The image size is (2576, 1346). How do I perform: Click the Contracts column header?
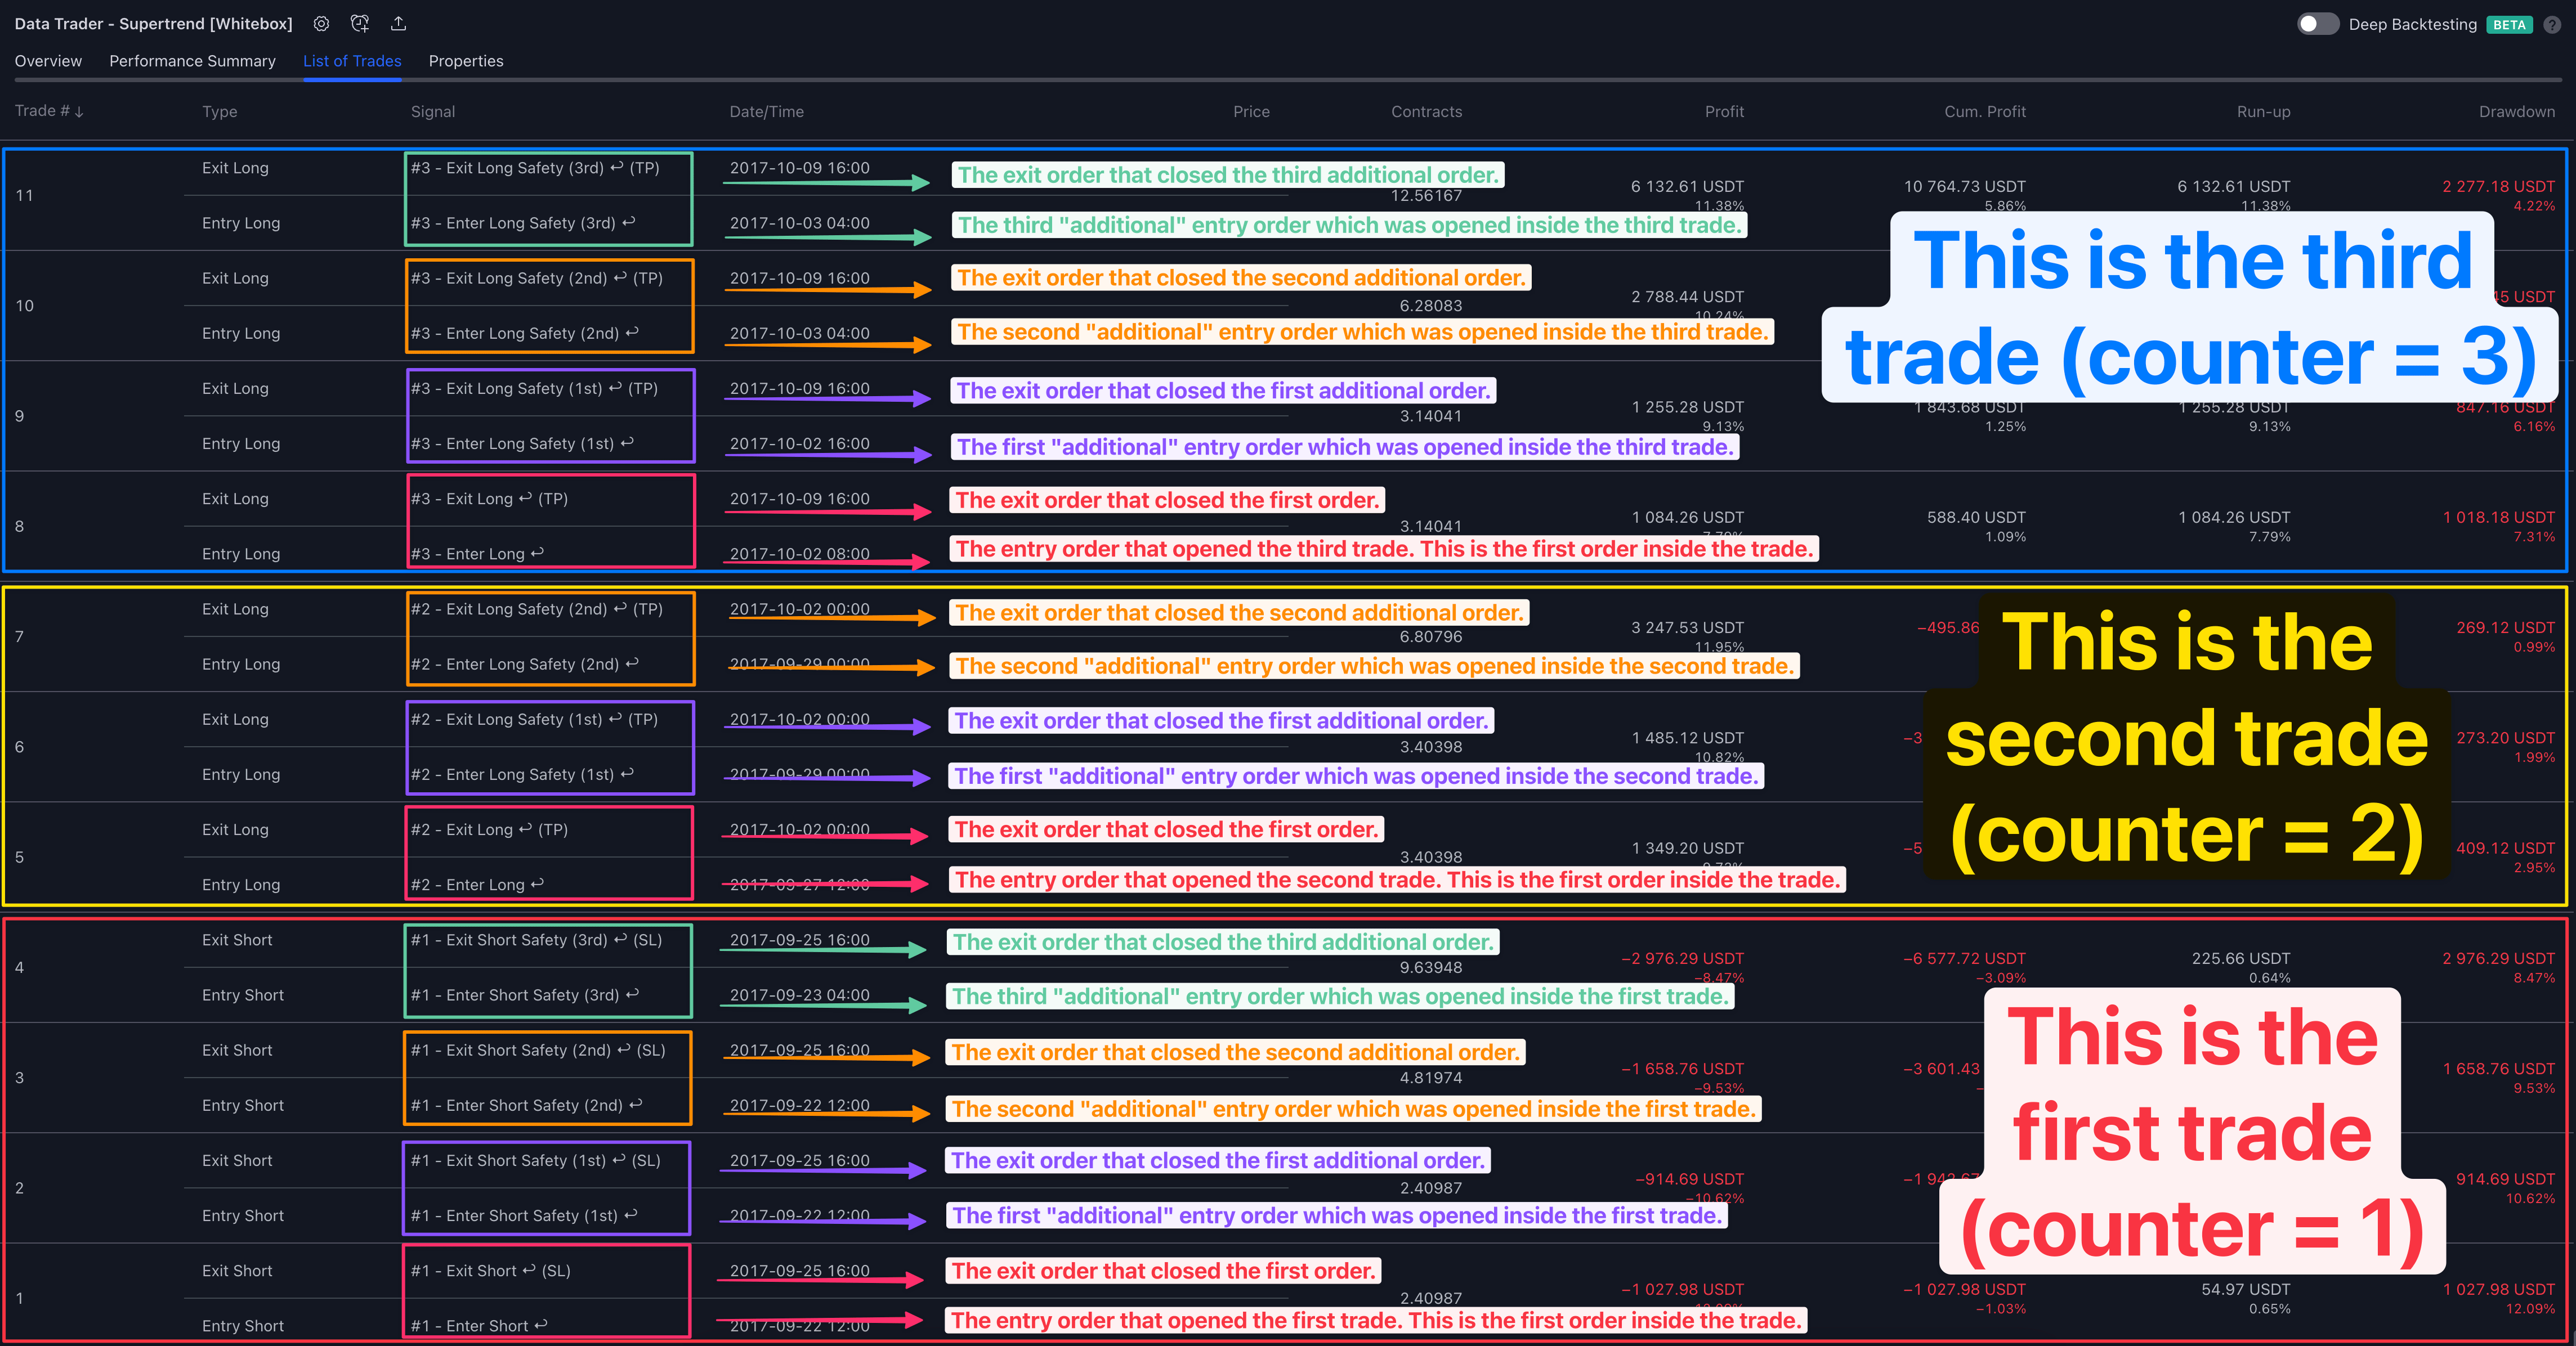tap(1426, 111)
